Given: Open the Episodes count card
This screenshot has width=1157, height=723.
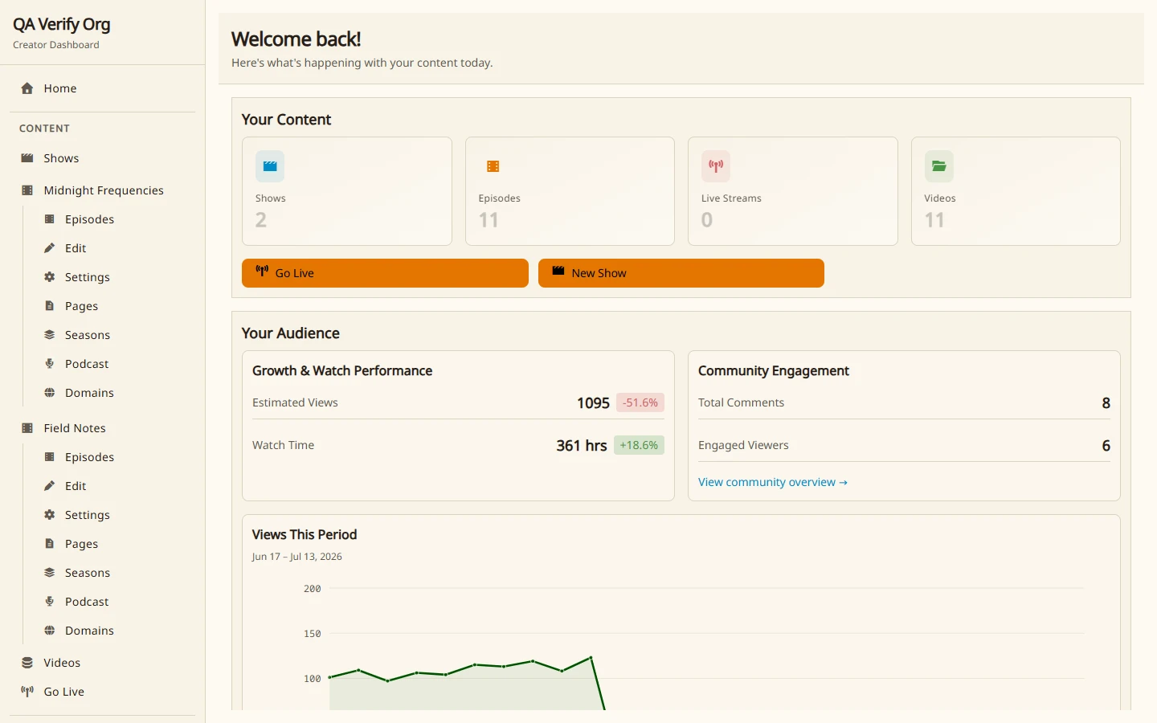Looking at the screenshot, I should (570, 191).
